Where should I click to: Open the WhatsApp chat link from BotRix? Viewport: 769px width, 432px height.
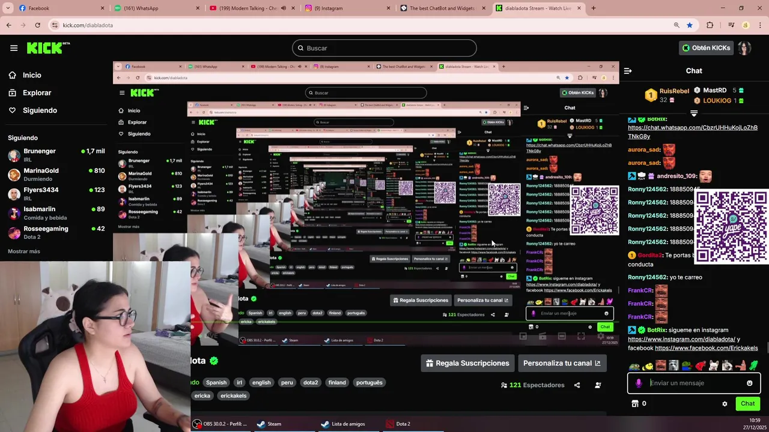692,132
